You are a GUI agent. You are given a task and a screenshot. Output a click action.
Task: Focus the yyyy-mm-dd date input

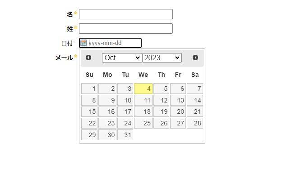click(111, 43)
